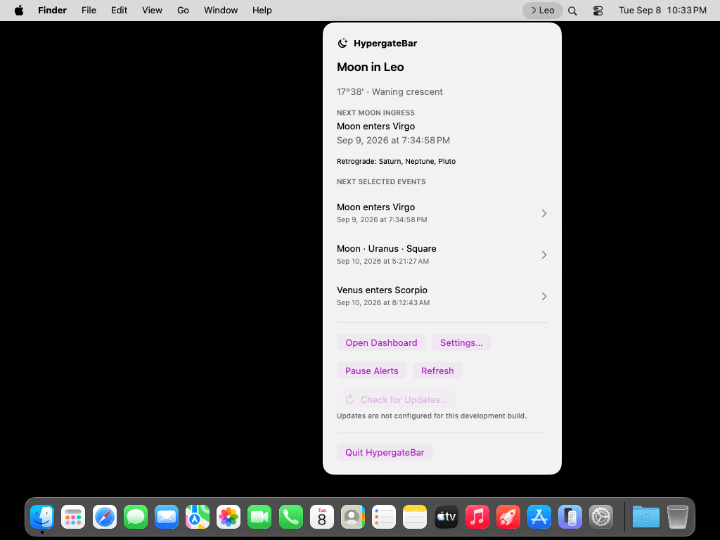Open FaceTime from the Dock
Image resolution: width=720 pixels, height=540 pixels.
(x=259, y=517)
